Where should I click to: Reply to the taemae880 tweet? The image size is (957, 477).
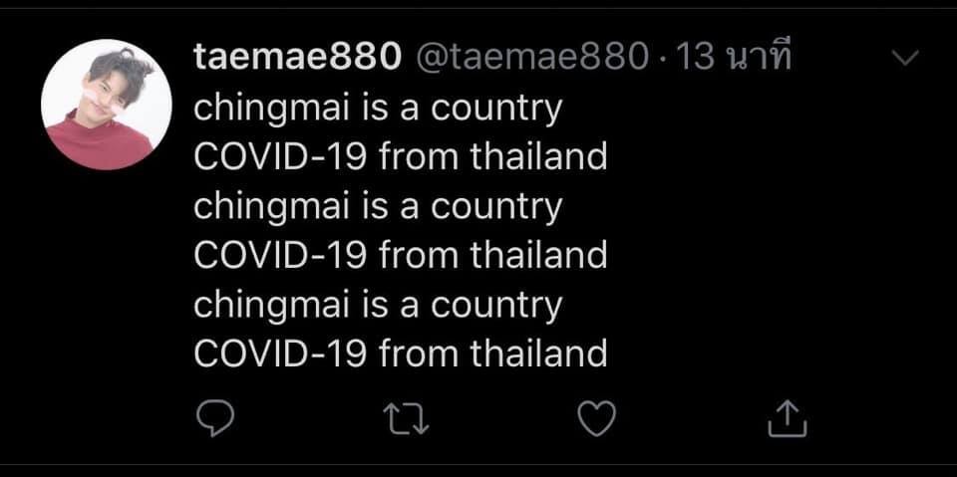212,420
